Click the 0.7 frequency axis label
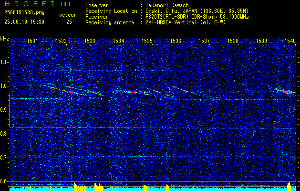 (x=4, y=158)
